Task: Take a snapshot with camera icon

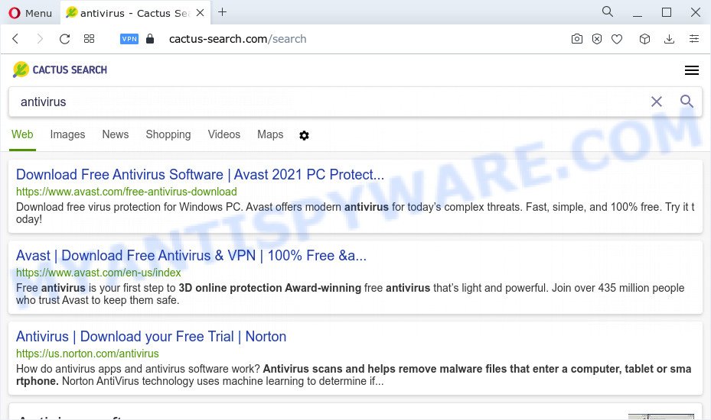Action: [x=577, y=39]
